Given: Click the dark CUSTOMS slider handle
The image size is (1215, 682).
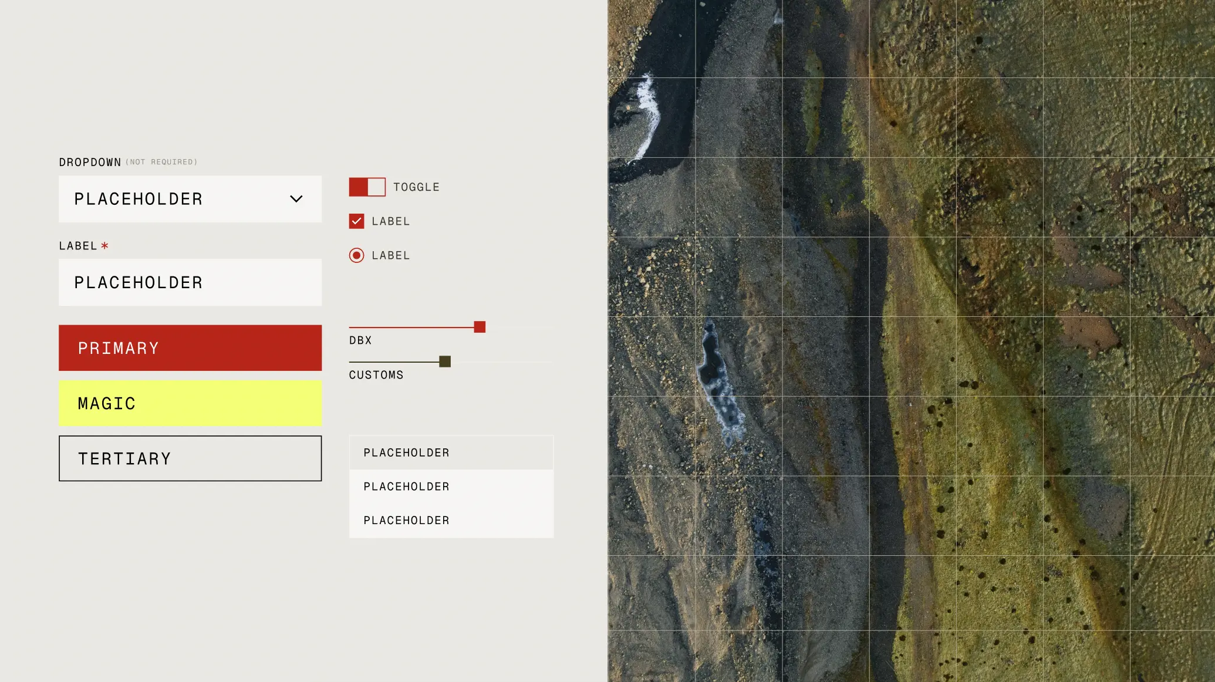Looking at the screenshot, I should click(445, 362).
